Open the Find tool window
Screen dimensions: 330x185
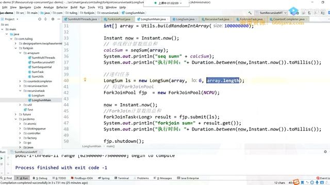[x=6, y=178]
